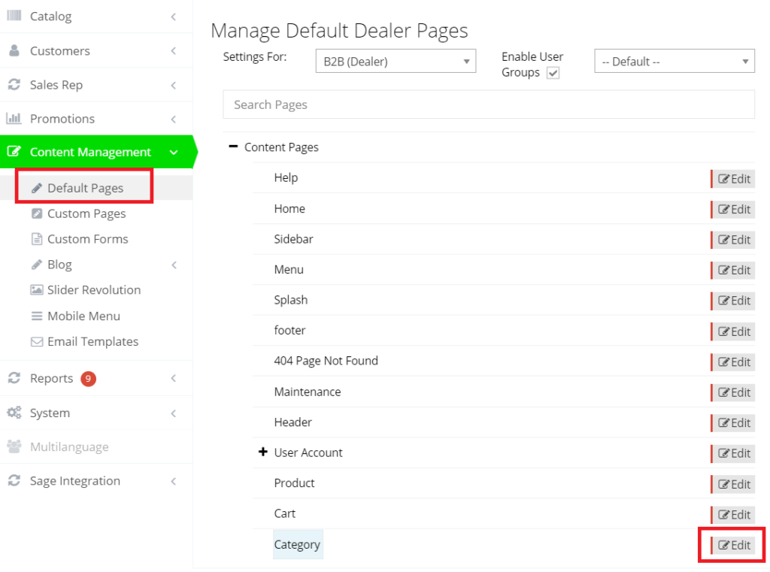Open the B2B (Dealer) settings dropdown
Viewport: 770px width, 572px height.
pyautogui.click(x=395, y=62)
